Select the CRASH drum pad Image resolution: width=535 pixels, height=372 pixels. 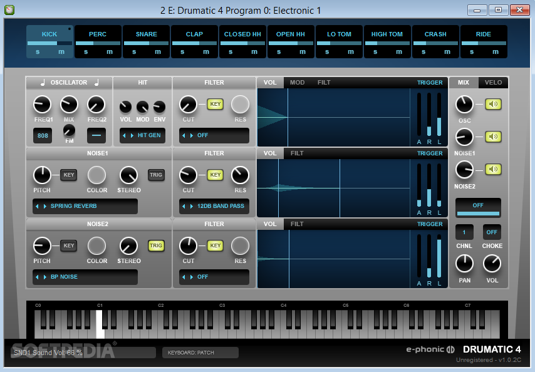435,34
